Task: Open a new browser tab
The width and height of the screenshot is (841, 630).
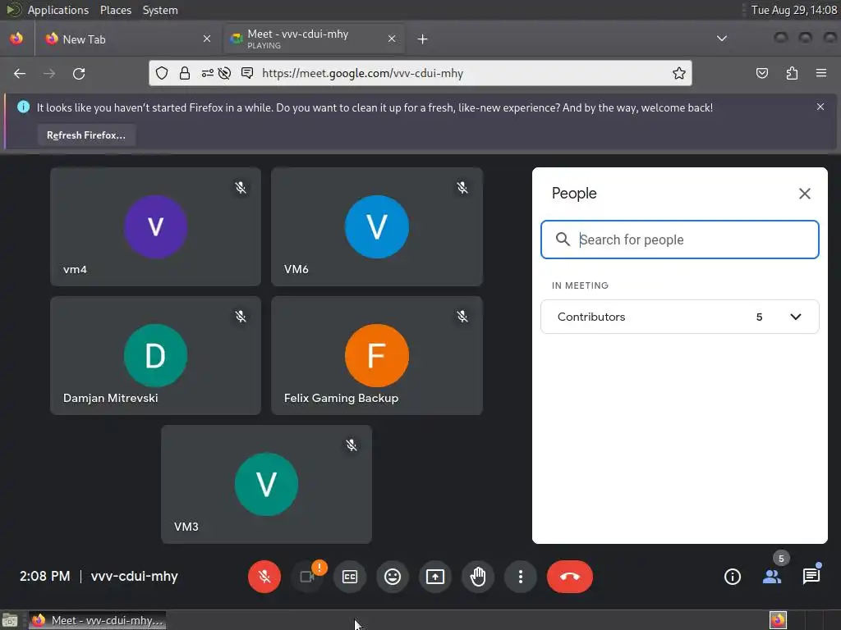Action: pyautogui.click(x=423, y=39)
